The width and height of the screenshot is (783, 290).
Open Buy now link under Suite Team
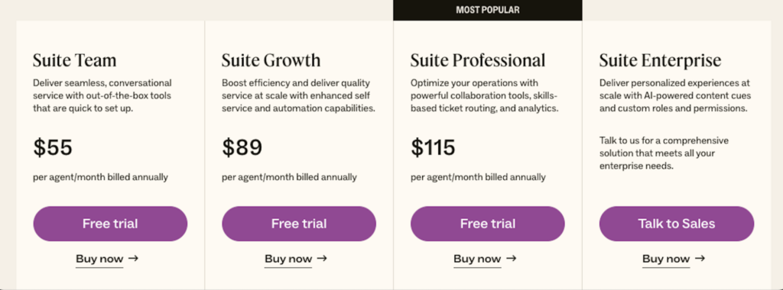tap(99, 259)
